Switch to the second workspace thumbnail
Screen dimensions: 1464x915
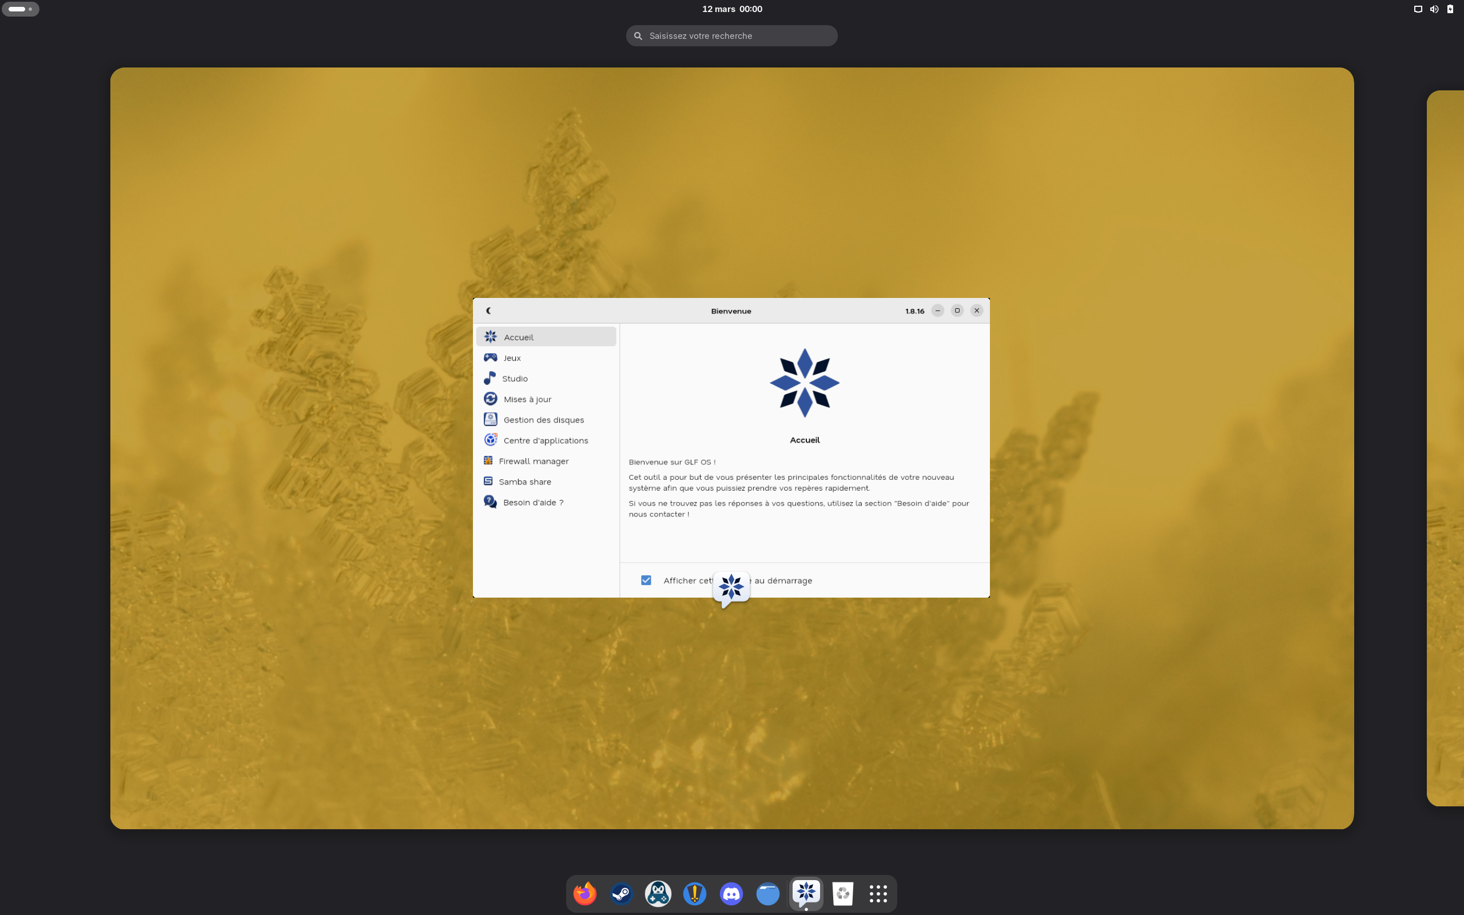[x=1445, y=448]
